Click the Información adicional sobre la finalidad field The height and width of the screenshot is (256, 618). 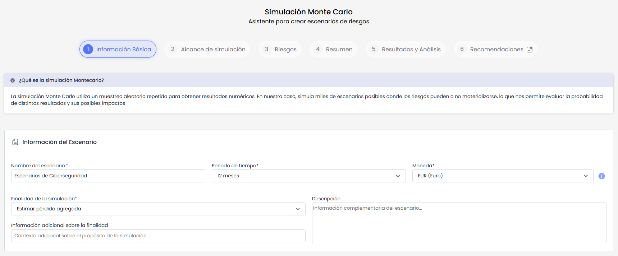pyautogui.click(x=158, y=236)
